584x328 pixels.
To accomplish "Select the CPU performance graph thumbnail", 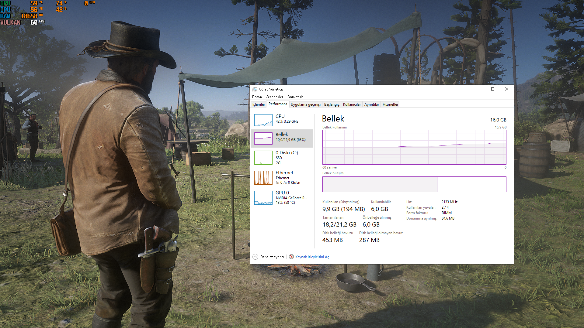I will pyautogui.click(x=263, y=120).
